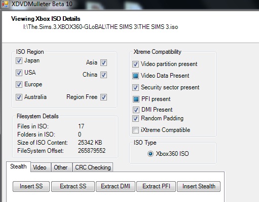Click the ISO Region group label
Image resolution: width=259 pixels, height=202 pixels.
pyautogui.click(x=30, y=52)
